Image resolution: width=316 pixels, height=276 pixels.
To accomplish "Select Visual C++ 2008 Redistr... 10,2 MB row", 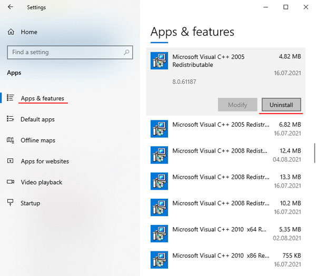I will click(x=226, y=208).
